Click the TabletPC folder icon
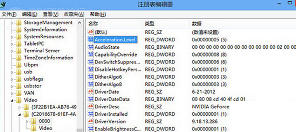The height and width of the screenshot is (132, 296). click(19, 44)
